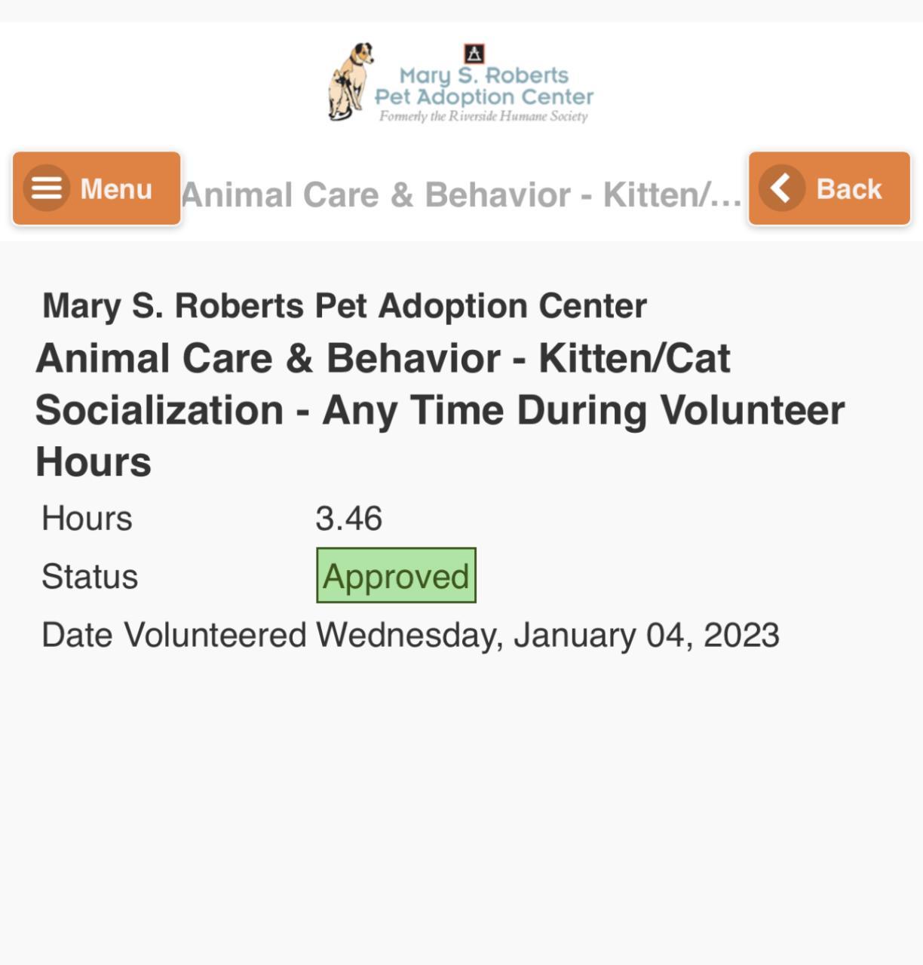
Task: Click 'Formerly the Riverside Humane Society' tagline
Action: (x=483, y=116)
